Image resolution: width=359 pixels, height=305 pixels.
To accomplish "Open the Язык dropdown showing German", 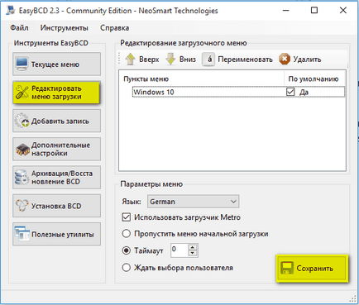I will (x=194, y=202).
